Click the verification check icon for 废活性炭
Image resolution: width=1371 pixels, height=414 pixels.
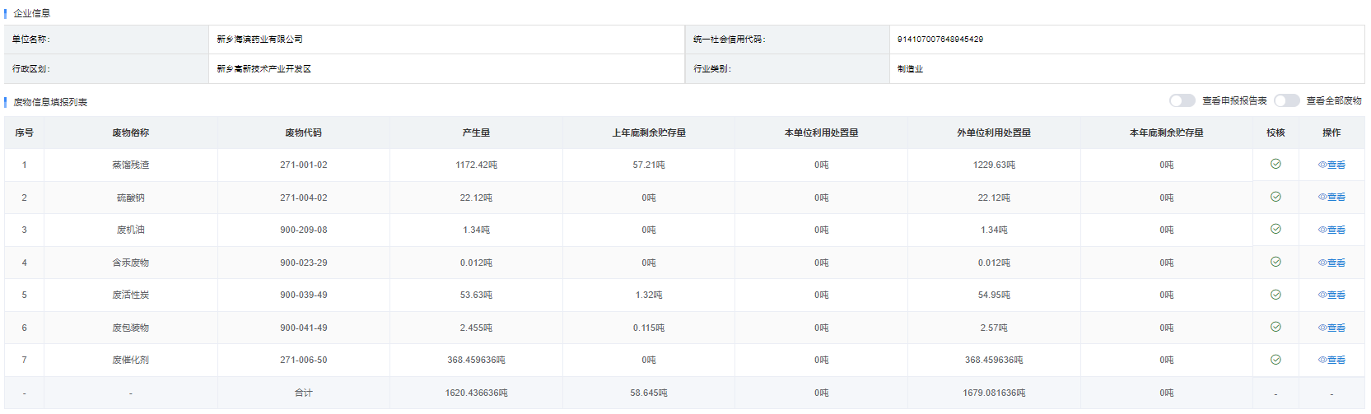pos(1275,295)
